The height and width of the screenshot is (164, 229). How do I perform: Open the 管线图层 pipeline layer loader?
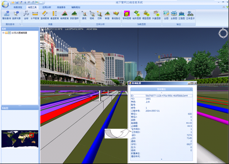pyautogui.click(x=127, y=15)
